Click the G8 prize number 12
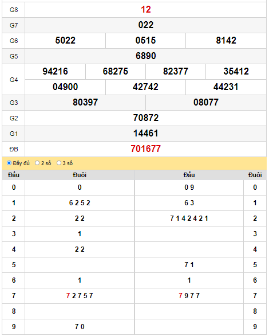The height and width of the screenshot is (336, 269). pos(146,10)
